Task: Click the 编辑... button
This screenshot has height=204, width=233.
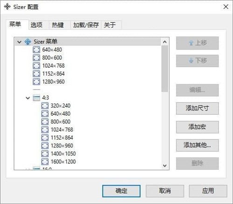Action: [197, 90]
